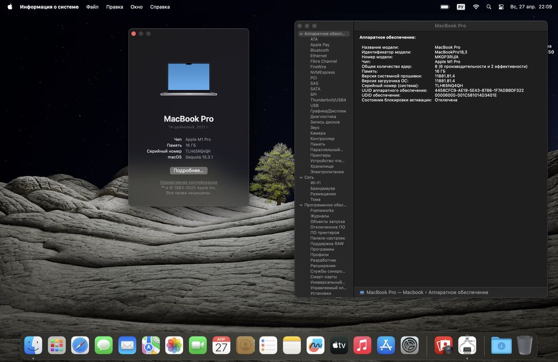Open the Правка menu

[114, 7]
